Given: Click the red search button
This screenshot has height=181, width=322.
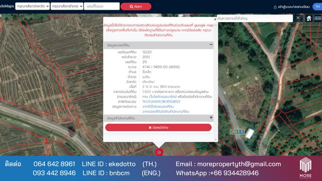Looking at the screenshot, I should click(136, 7).
